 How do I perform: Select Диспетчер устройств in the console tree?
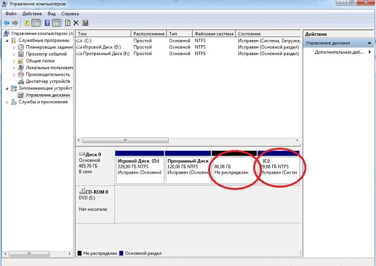click(x=48, y=81)
